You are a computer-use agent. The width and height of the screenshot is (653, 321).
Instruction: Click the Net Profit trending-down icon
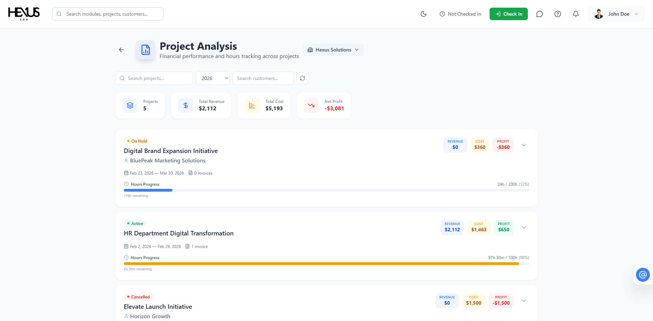tap(311, 105)
